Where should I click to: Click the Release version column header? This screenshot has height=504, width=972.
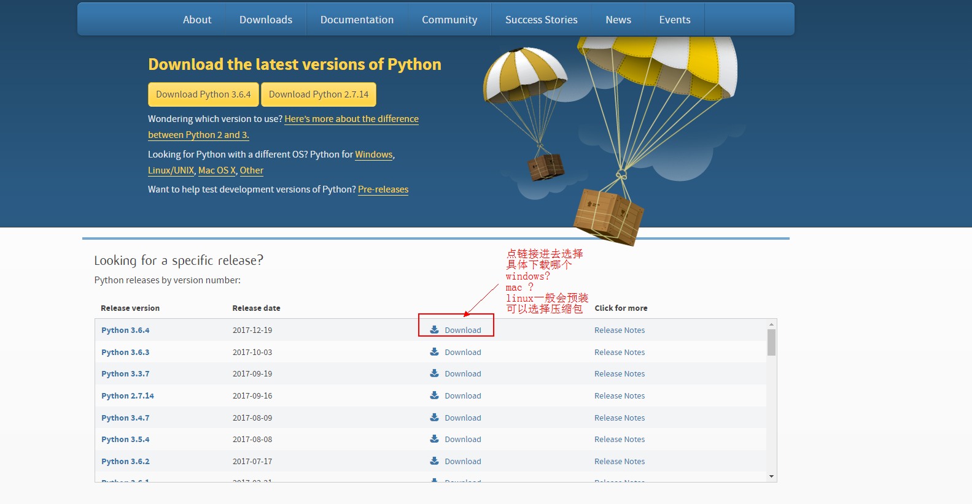tap(130, 308)
